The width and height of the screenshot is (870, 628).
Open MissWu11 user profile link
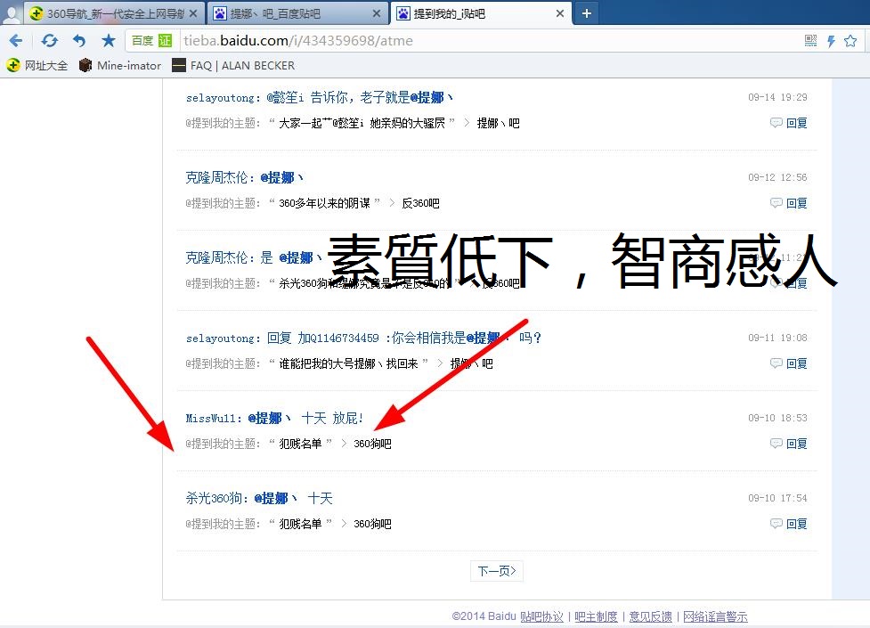213,418
